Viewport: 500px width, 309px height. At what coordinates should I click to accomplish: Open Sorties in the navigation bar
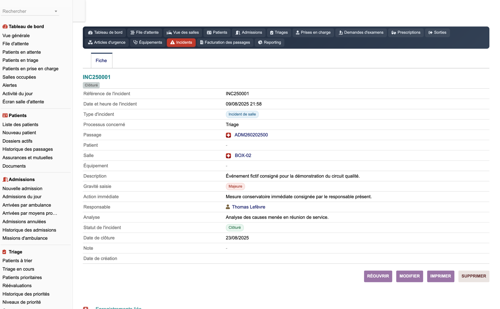click(437, 33)
